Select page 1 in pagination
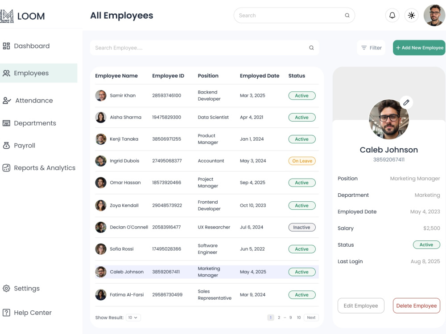 tap(271, 318)
